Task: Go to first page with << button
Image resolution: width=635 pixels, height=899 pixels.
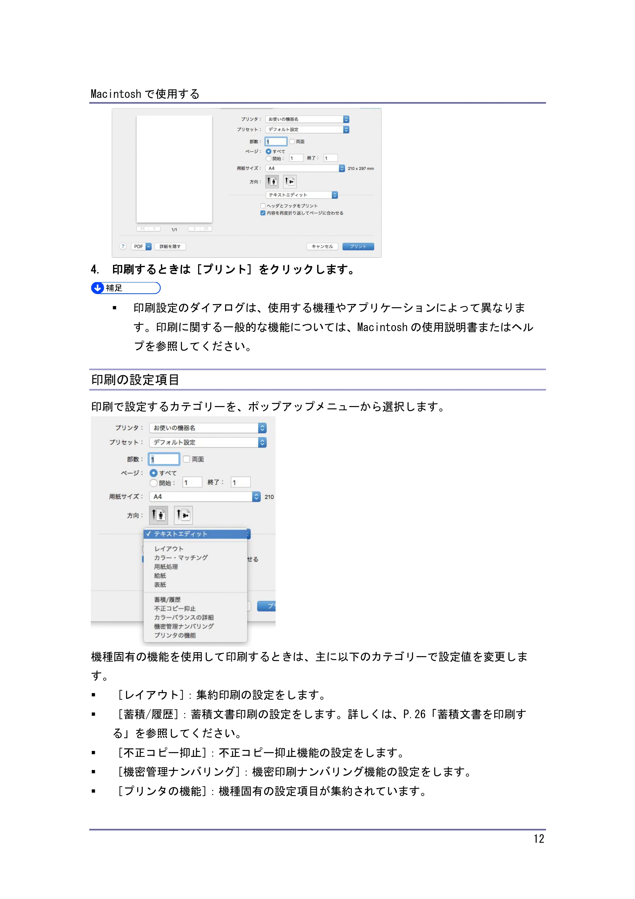Action: [143, 229]
